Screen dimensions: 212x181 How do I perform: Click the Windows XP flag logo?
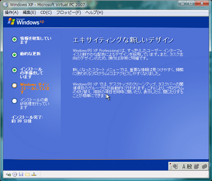pyautogui.click(x=11, y=21)
